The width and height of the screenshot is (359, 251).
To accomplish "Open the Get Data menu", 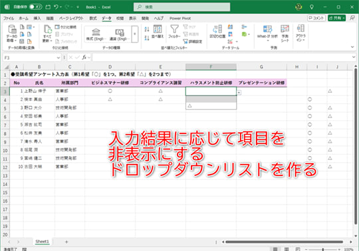I will (11, 33).
